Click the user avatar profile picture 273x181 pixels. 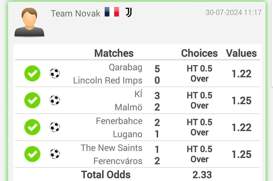click(29, 22)
